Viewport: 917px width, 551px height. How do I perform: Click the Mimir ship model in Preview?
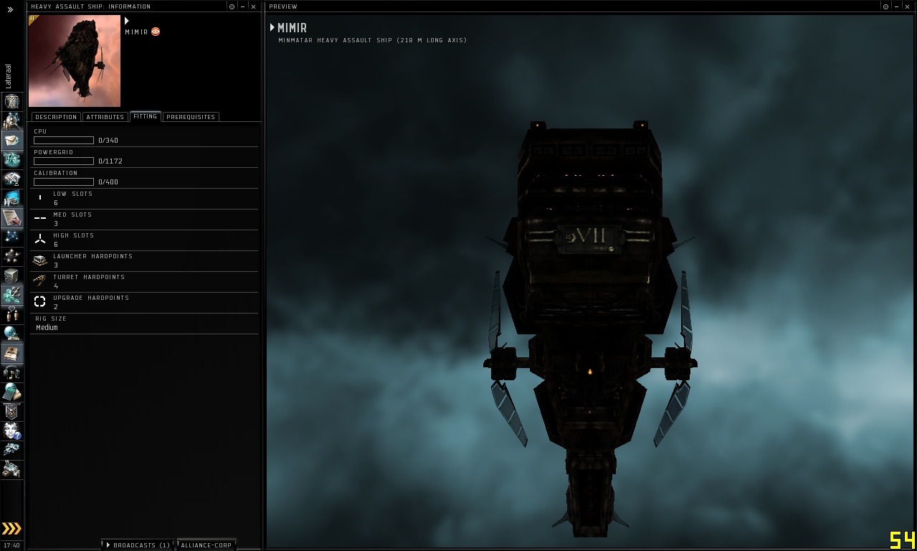point(590,329)
